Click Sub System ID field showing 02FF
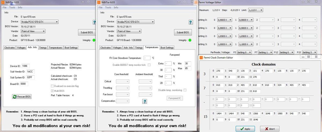 [31, 77]
